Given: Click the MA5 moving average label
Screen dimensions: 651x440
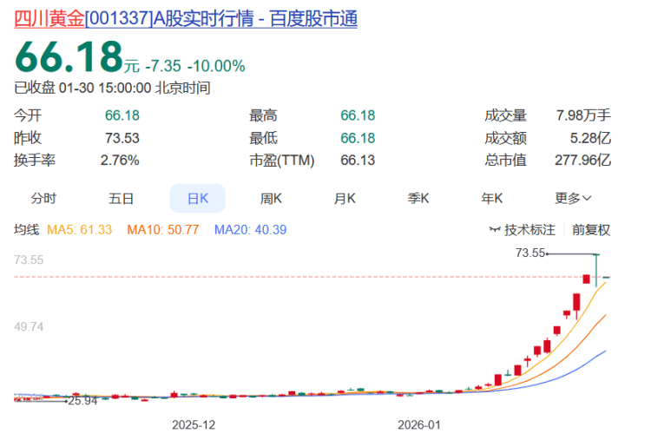Looking at the screenshot, I should click(80, 230).
